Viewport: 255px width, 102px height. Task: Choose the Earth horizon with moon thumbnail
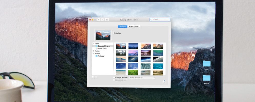click(x=145, y=59)
